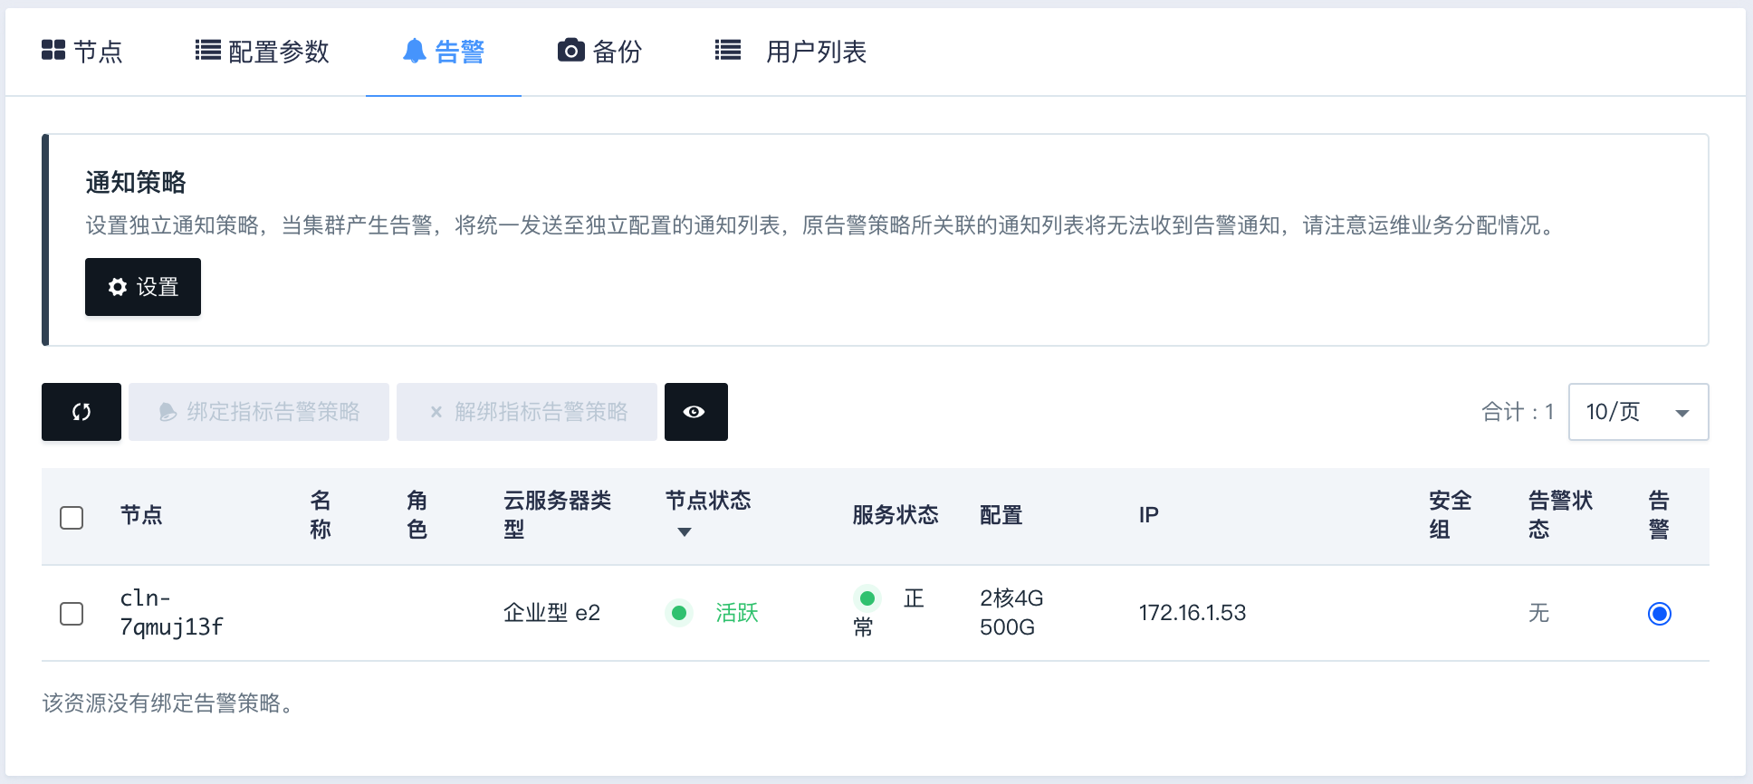Click the 通知策略 heading

136,182
